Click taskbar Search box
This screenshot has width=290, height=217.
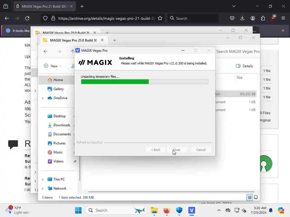[x=116, y=210]
